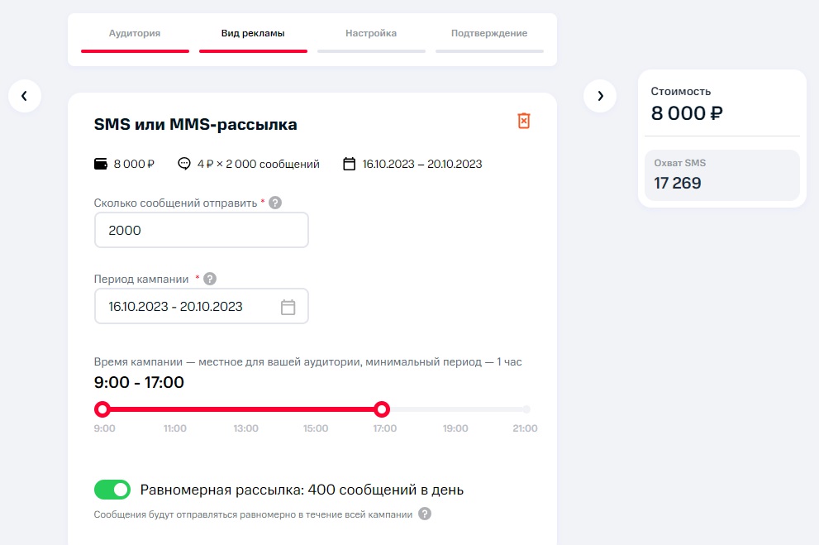Image resolution: width=819 pixels, height=545 pixels.
Task: Open the help icon next to 'Период кампании'
Action: click(x=210, y=279)
